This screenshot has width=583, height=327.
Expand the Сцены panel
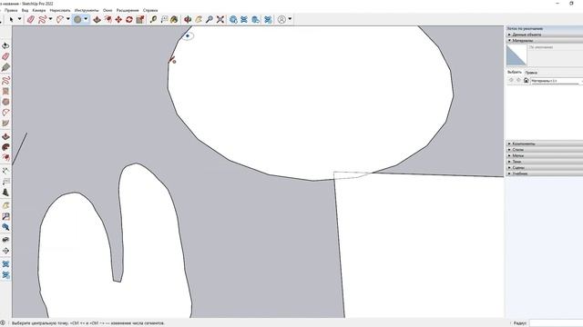pyautogui.click(x=545, y=167)
